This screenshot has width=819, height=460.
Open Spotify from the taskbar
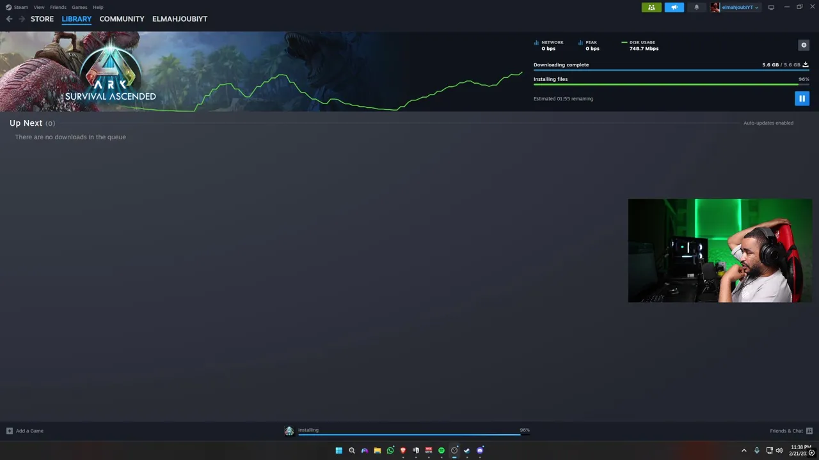[x=441, y=450]
